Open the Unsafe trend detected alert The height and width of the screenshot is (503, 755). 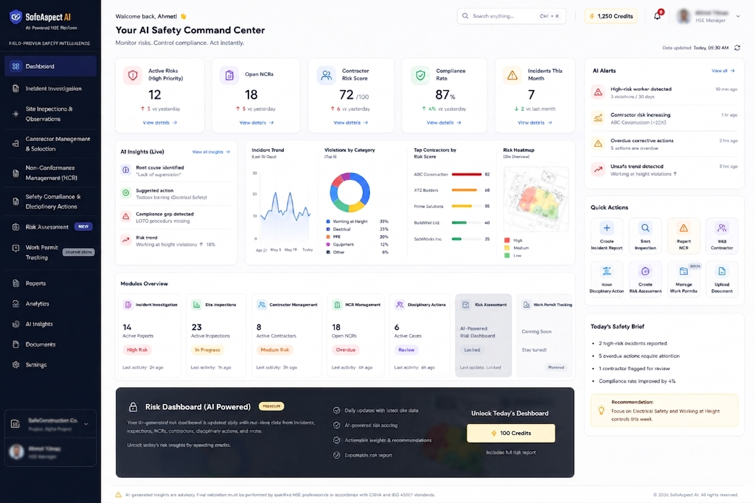tap(664, 170)
